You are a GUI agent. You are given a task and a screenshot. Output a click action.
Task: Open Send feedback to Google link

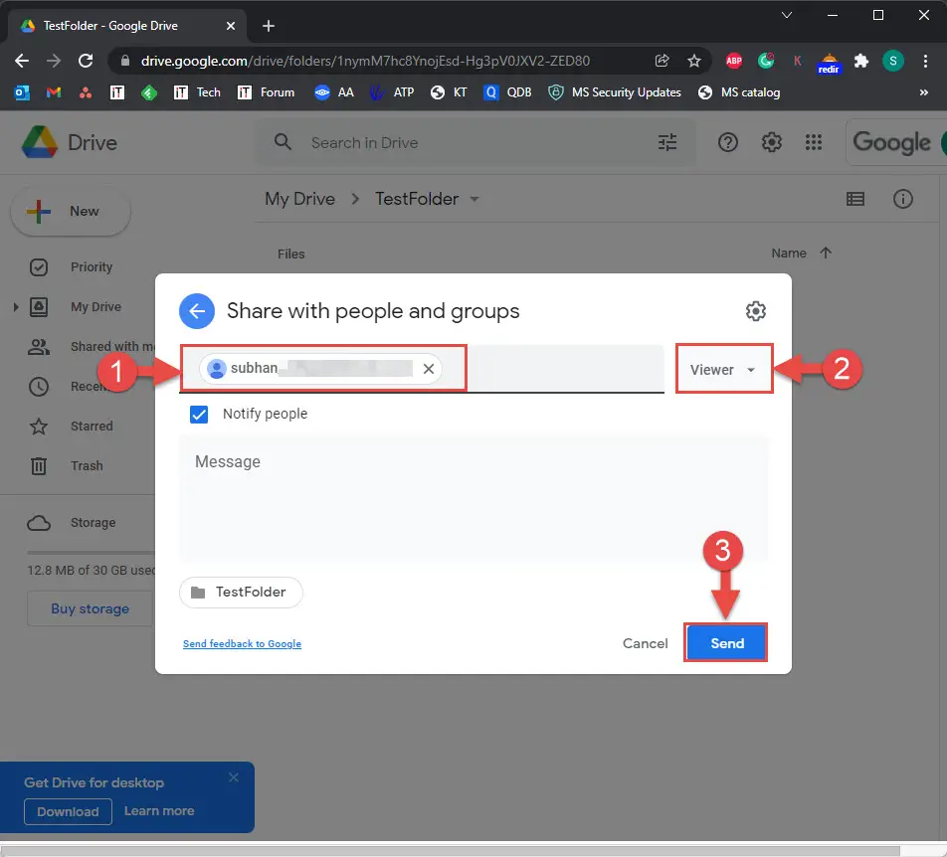pyautogui.click(x=242, y=644)
